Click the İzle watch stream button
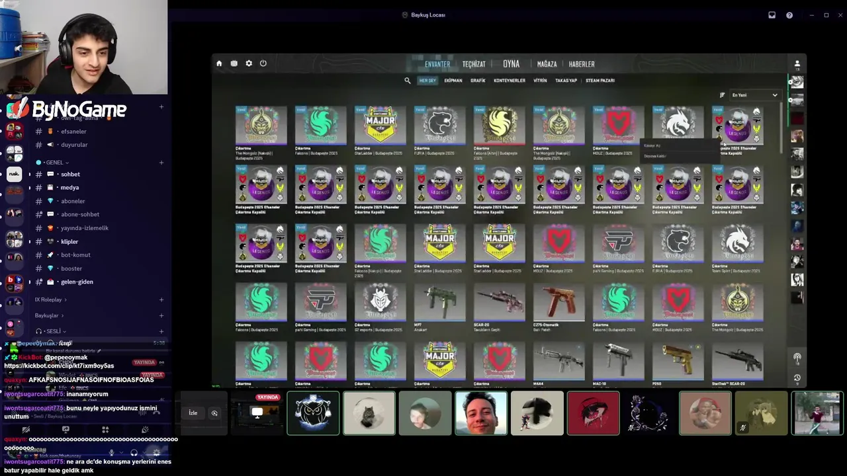The width and height of the screenshot is (847, 476). click(x=193, y=413)
